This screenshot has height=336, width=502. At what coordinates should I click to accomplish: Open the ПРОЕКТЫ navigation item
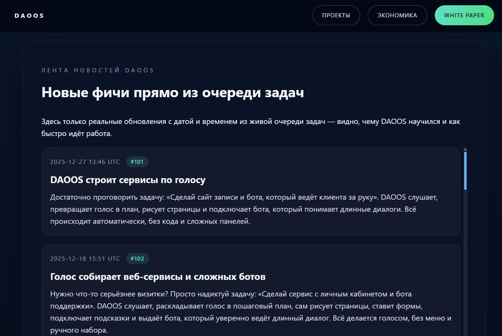[x=336, y=15]
